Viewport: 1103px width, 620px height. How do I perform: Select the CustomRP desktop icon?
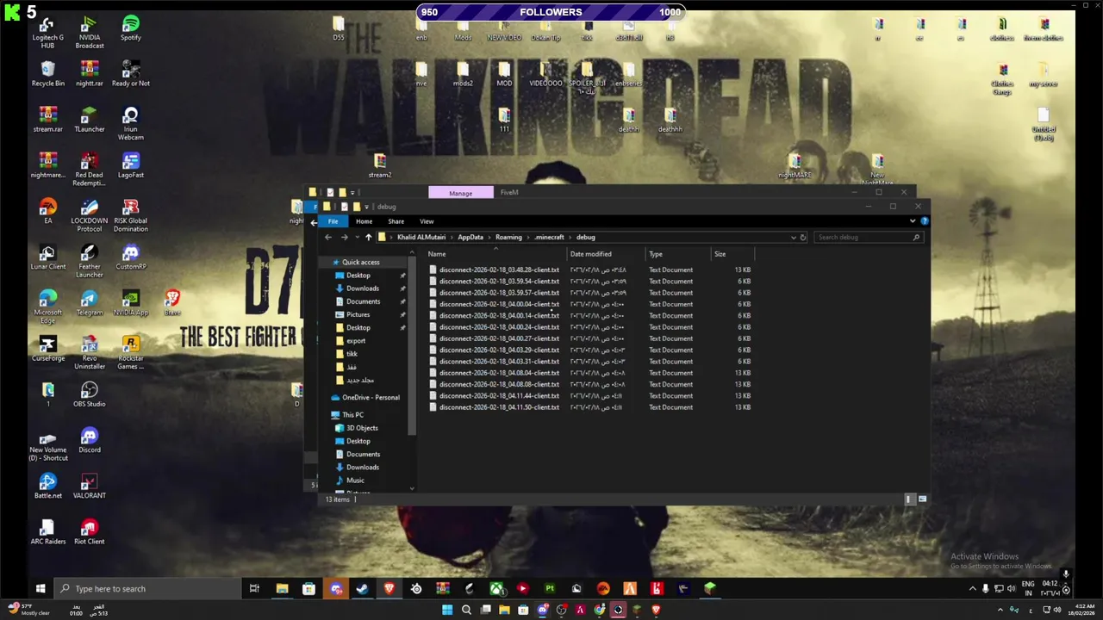tap(131, 257)
